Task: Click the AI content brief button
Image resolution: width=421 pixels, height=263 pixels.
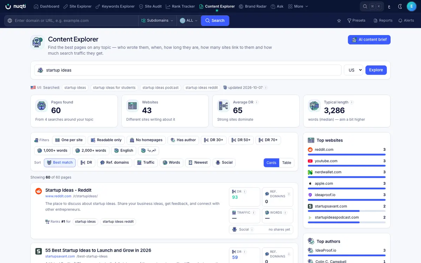Action: pyautogui.click(x=369, y=40)
